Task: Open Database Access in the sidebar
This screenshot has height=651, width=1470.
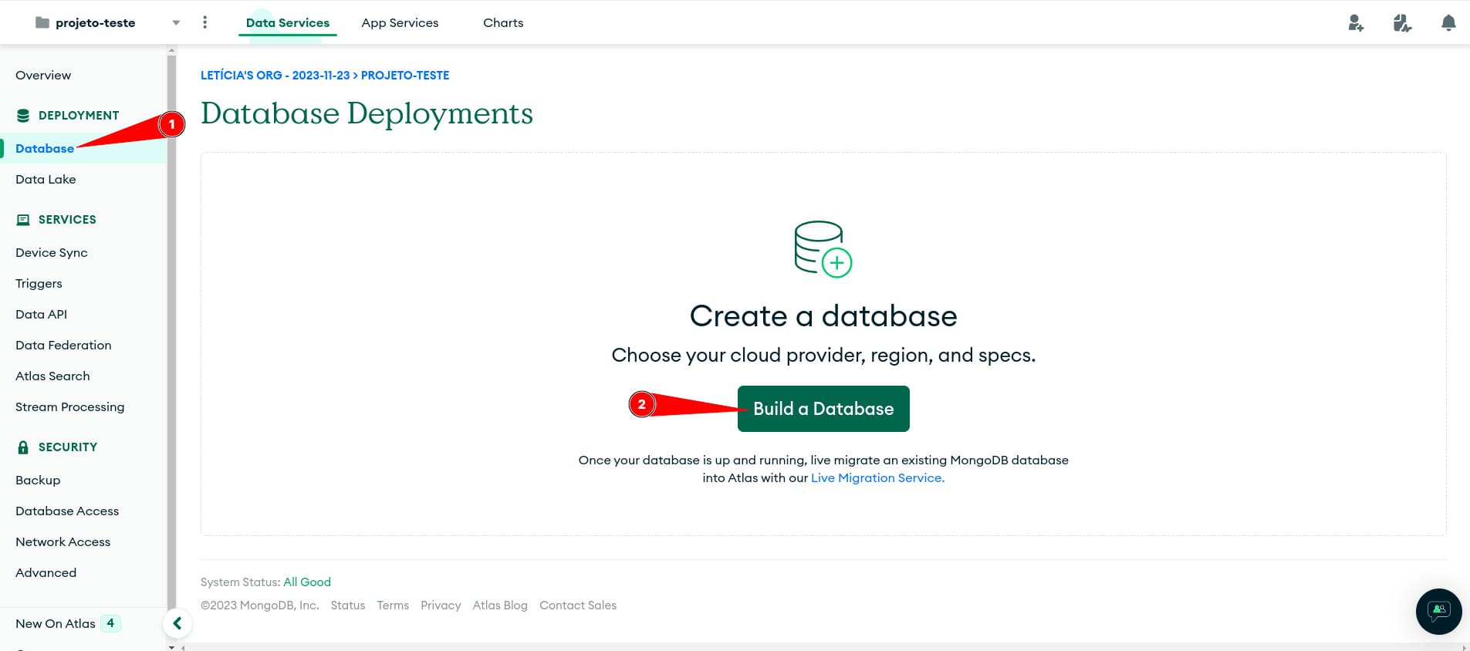Action: point(67,511)
